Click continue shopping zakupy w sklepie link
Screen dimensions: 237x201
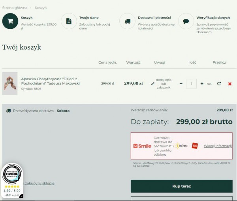pyautogui.click(x=39, y=183)
